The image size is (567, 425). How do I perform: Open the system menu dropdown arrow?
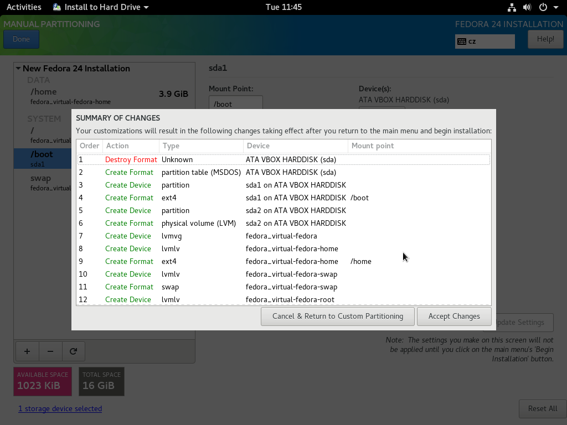(x=556, y=7)
